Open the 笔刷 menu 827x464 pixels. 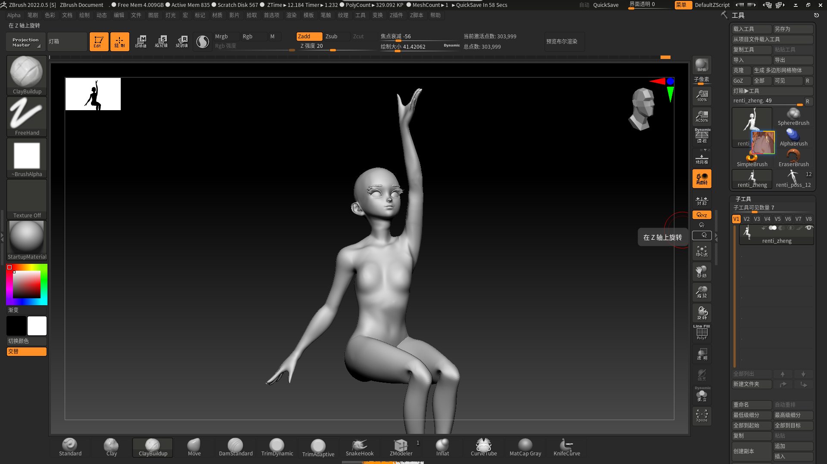click(33, 15)
